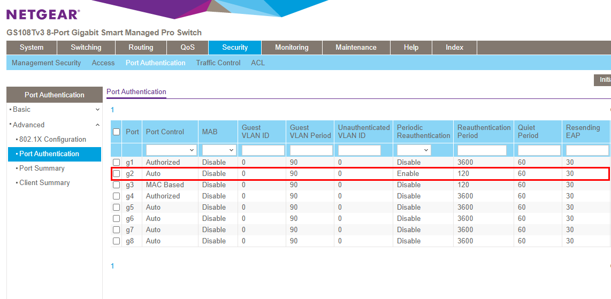The image size is (611, 299).
Task: Go to the Maintenance tab
Action: (356, 47)
